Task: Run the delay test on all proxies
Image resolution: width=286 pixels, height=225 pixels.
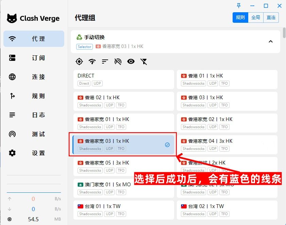Action: coord(92,62)
